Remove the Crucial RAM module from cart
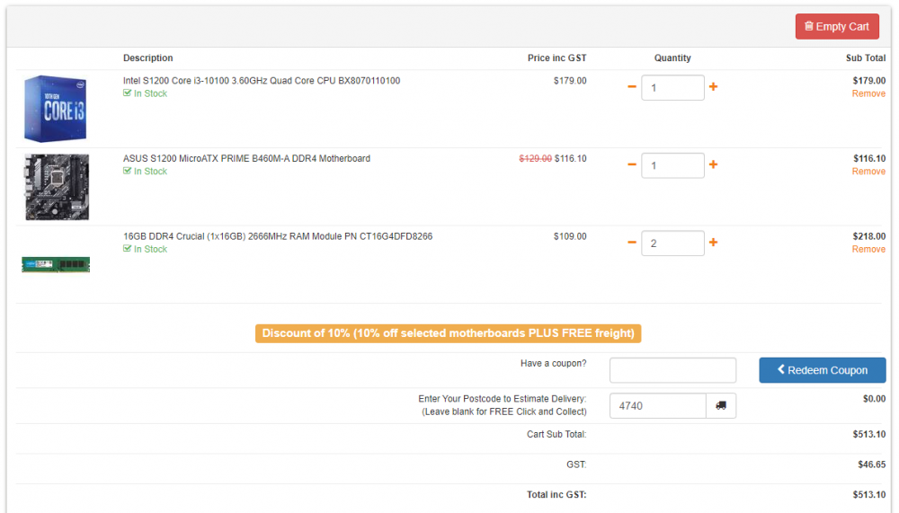The image size is (899, 513). pos(868,250)
